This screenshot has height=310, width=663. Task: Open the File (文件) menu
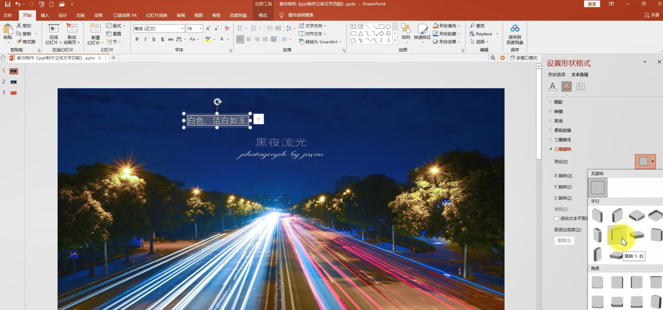click(x=8, y=15)
